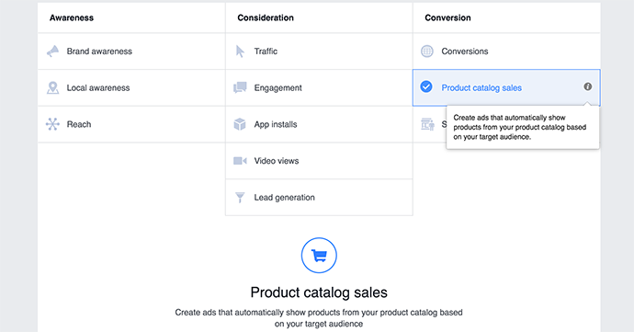Select the Engagement objective text
The image size is (634, 332).
click(277, 88)
